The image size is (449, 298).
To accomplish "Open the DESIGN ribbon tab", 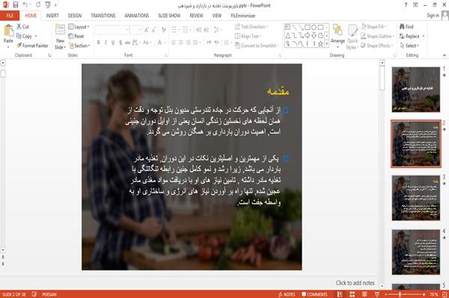I will 74,16.
